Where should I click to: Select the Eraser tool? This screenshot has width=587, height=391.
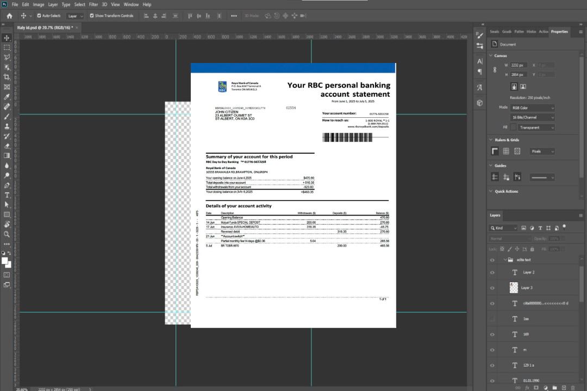click(x=7, y=146)
